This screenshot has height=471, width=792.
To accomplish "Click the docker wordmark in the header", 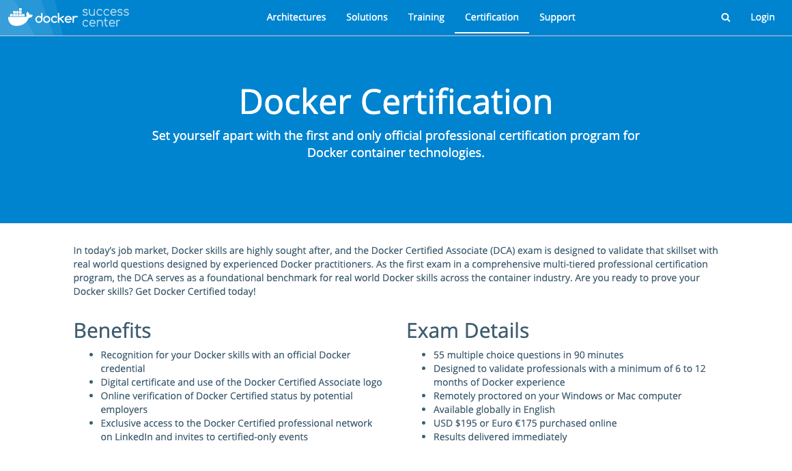I will [x=56, y=18].
